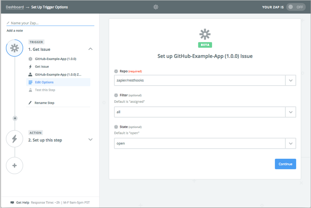Screen dimensions: 311x208
Task: Click the small plus between the two steps
Action: (15, 118)
